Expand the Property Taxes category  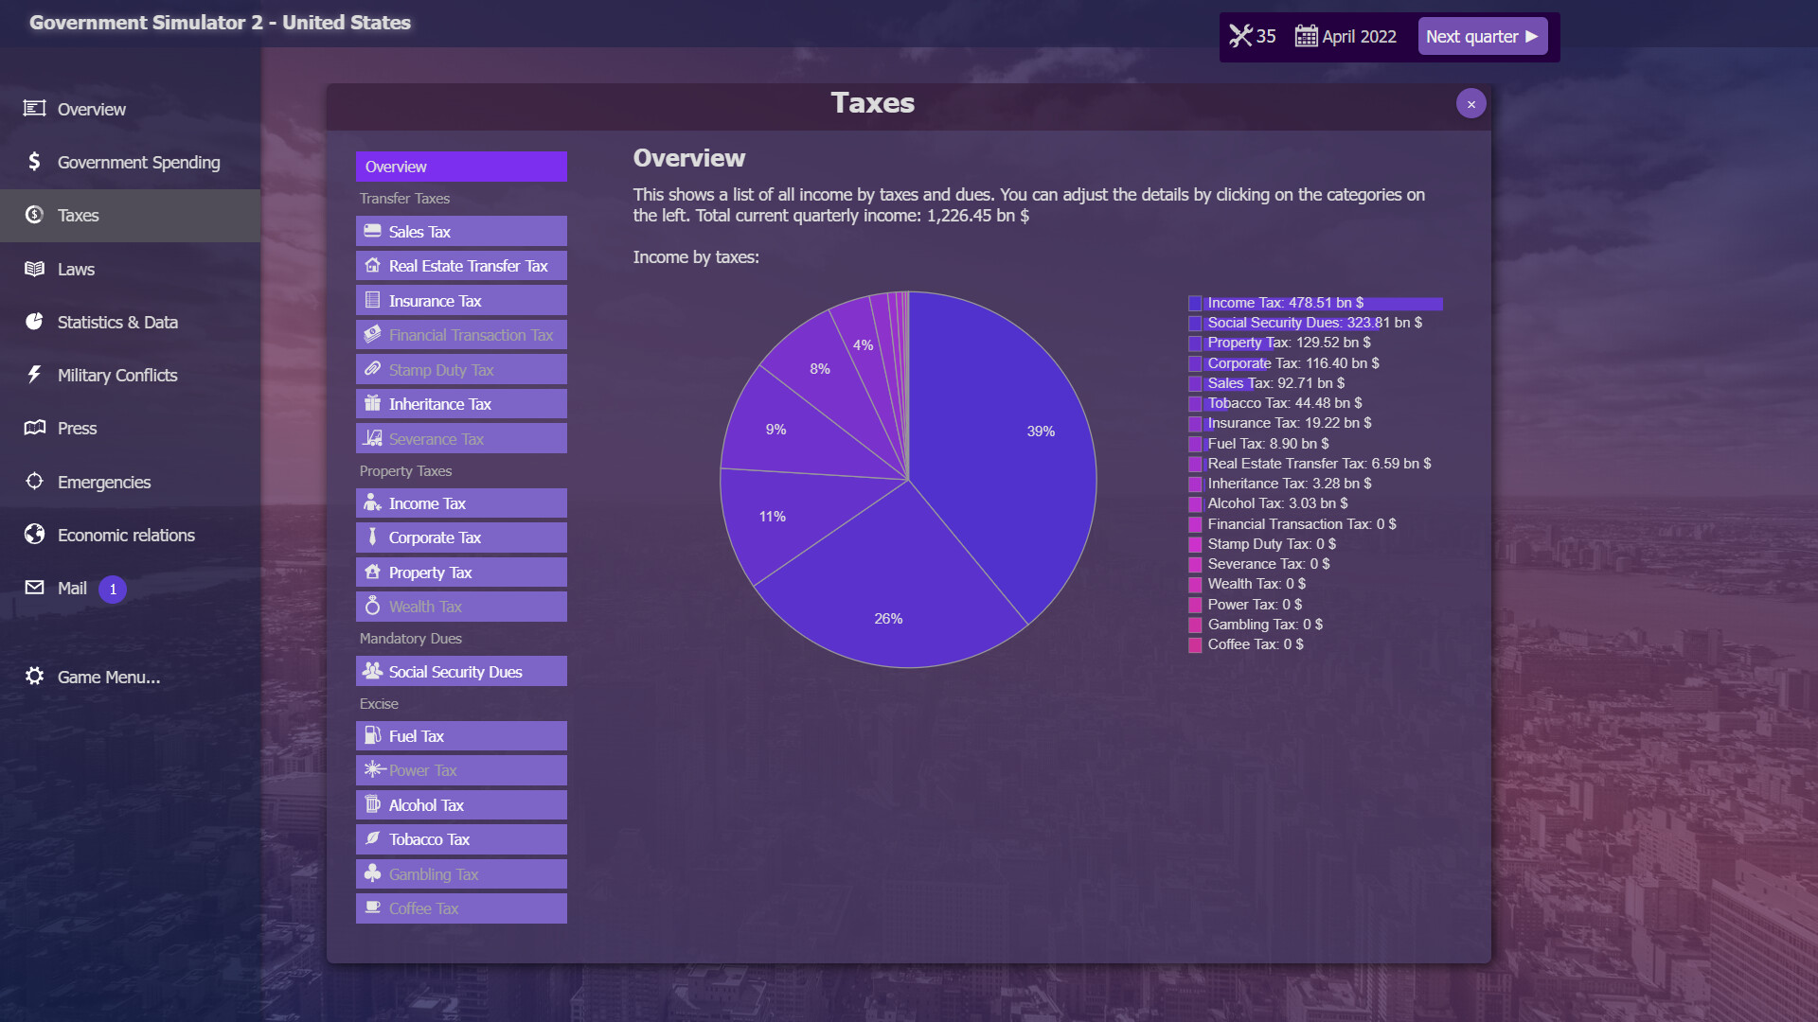click(406, 470)
